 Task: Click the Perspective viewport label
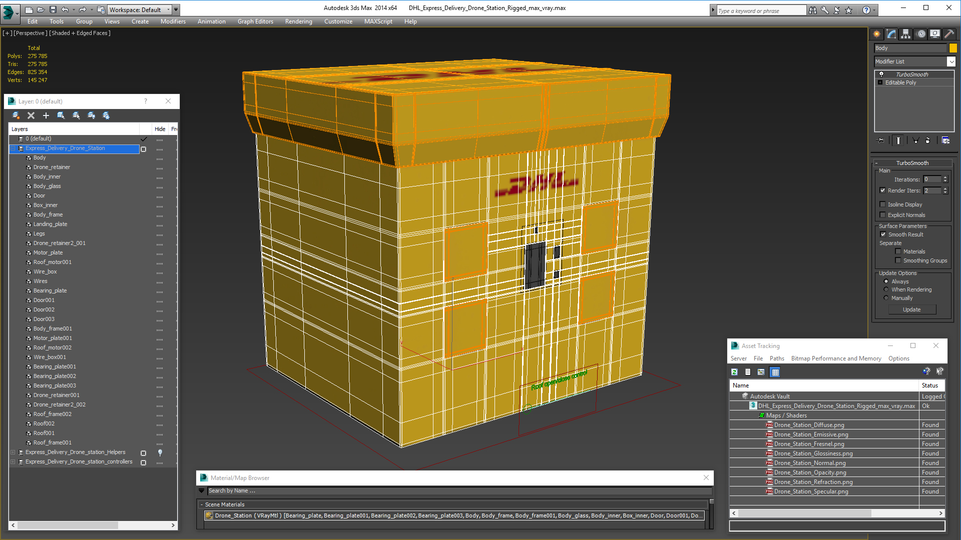(x=30, y=33)
